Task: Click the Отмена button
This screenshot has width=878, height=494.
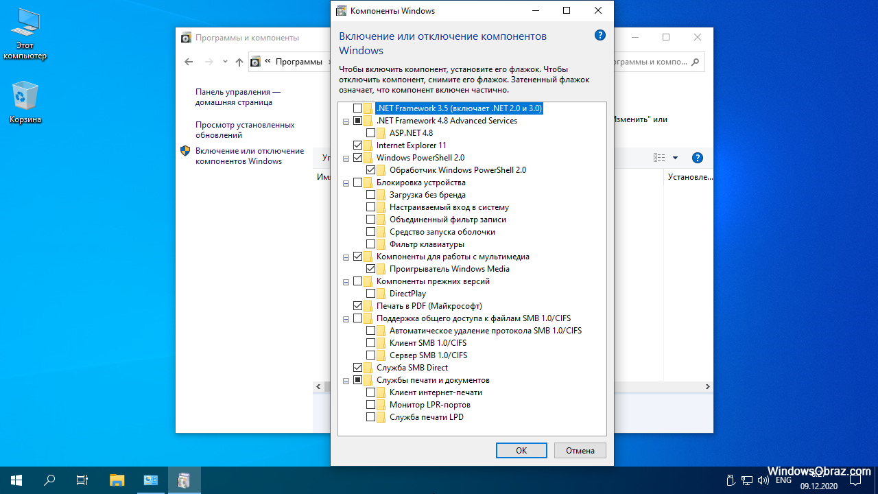Action: [580, 451]
